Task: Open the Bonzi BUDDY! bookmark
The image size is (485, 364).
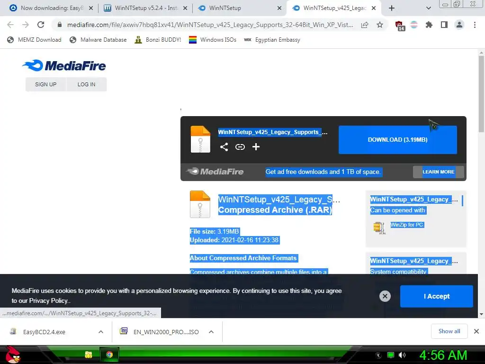Action: [x=158, y=40]
